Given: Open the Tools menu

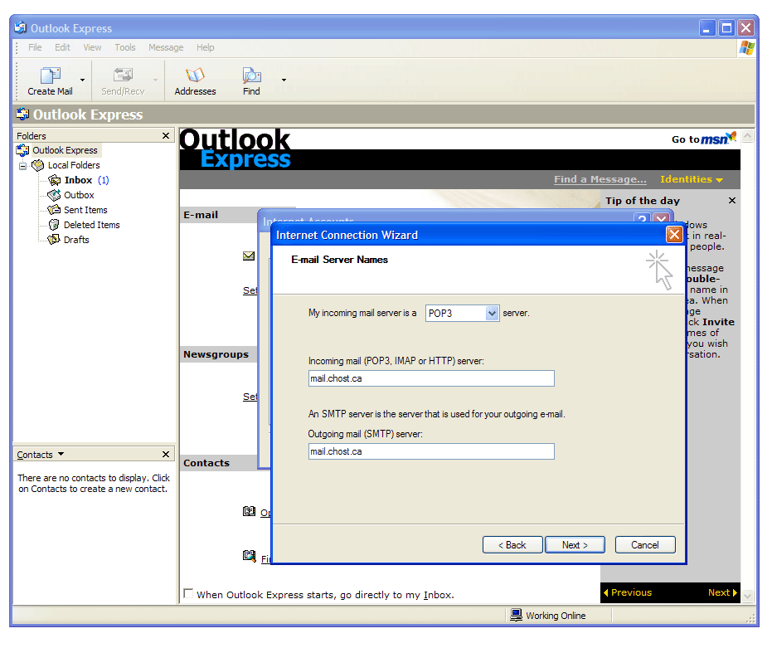Looking at the screenshot, I should pos(125,47).
